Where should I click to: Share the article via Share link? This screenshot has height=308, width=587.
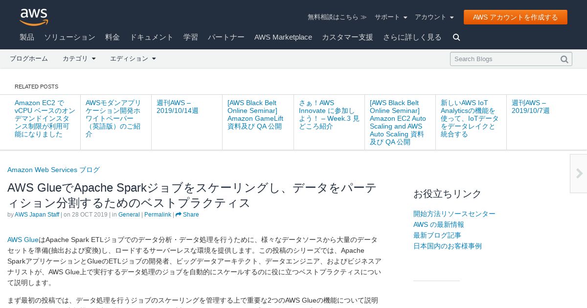187,215
